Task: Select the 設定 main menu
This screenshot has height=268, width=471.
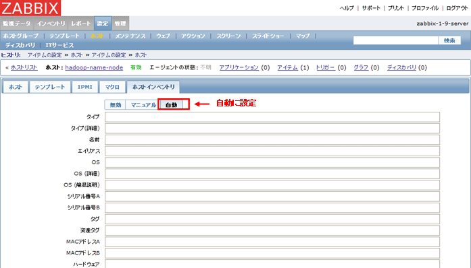Action: click(103, 24)
